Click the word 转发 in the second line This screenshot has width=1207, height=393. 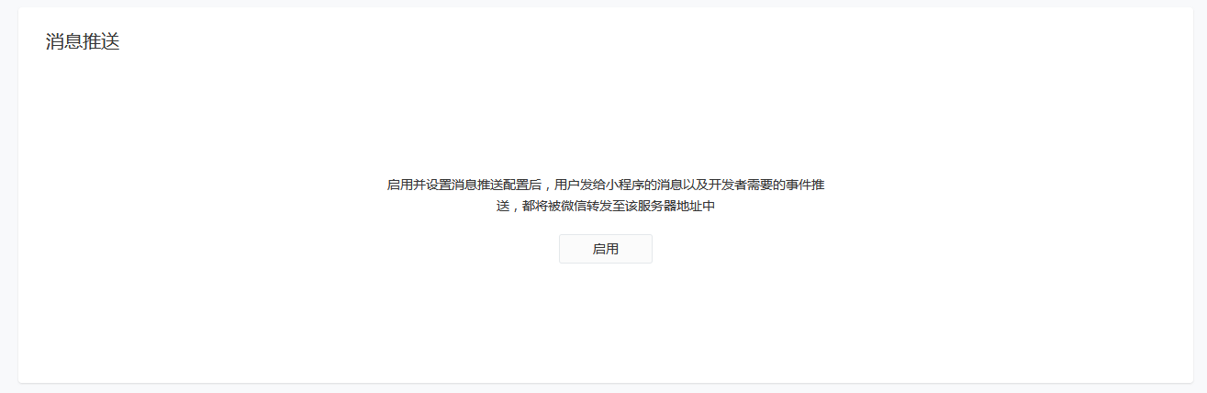coord(599,207)
